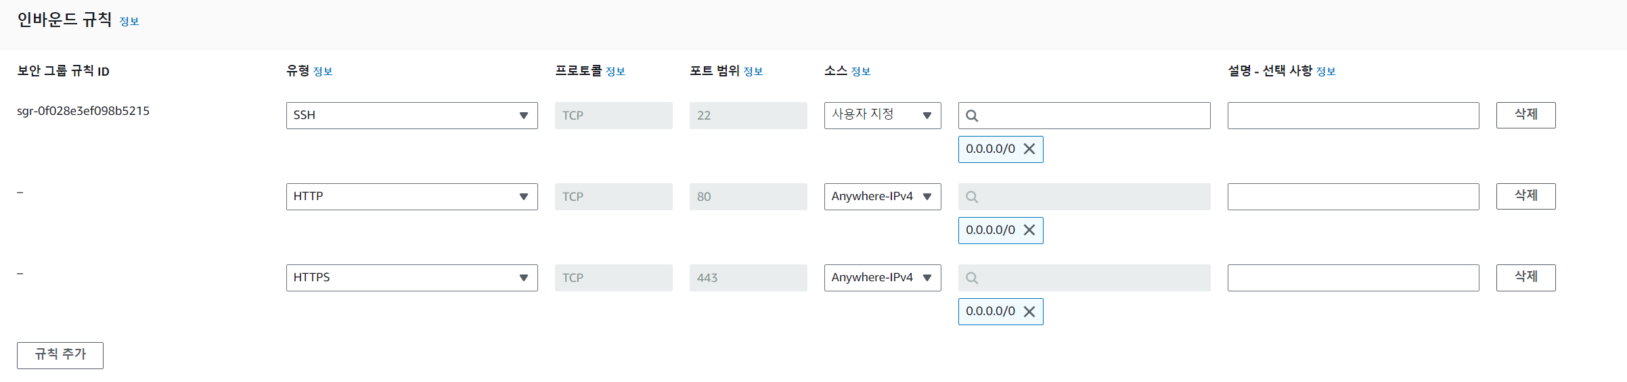Open 정보 link next to 프로토콜 column
This screenshot has height=382, width=1627.
[615, 72]
